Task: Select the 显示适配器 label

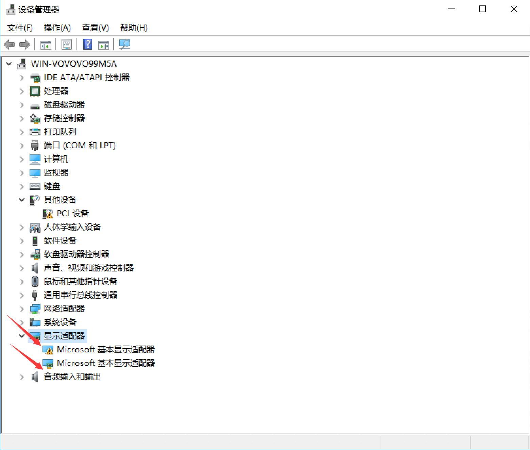Action: coord(64,336)
